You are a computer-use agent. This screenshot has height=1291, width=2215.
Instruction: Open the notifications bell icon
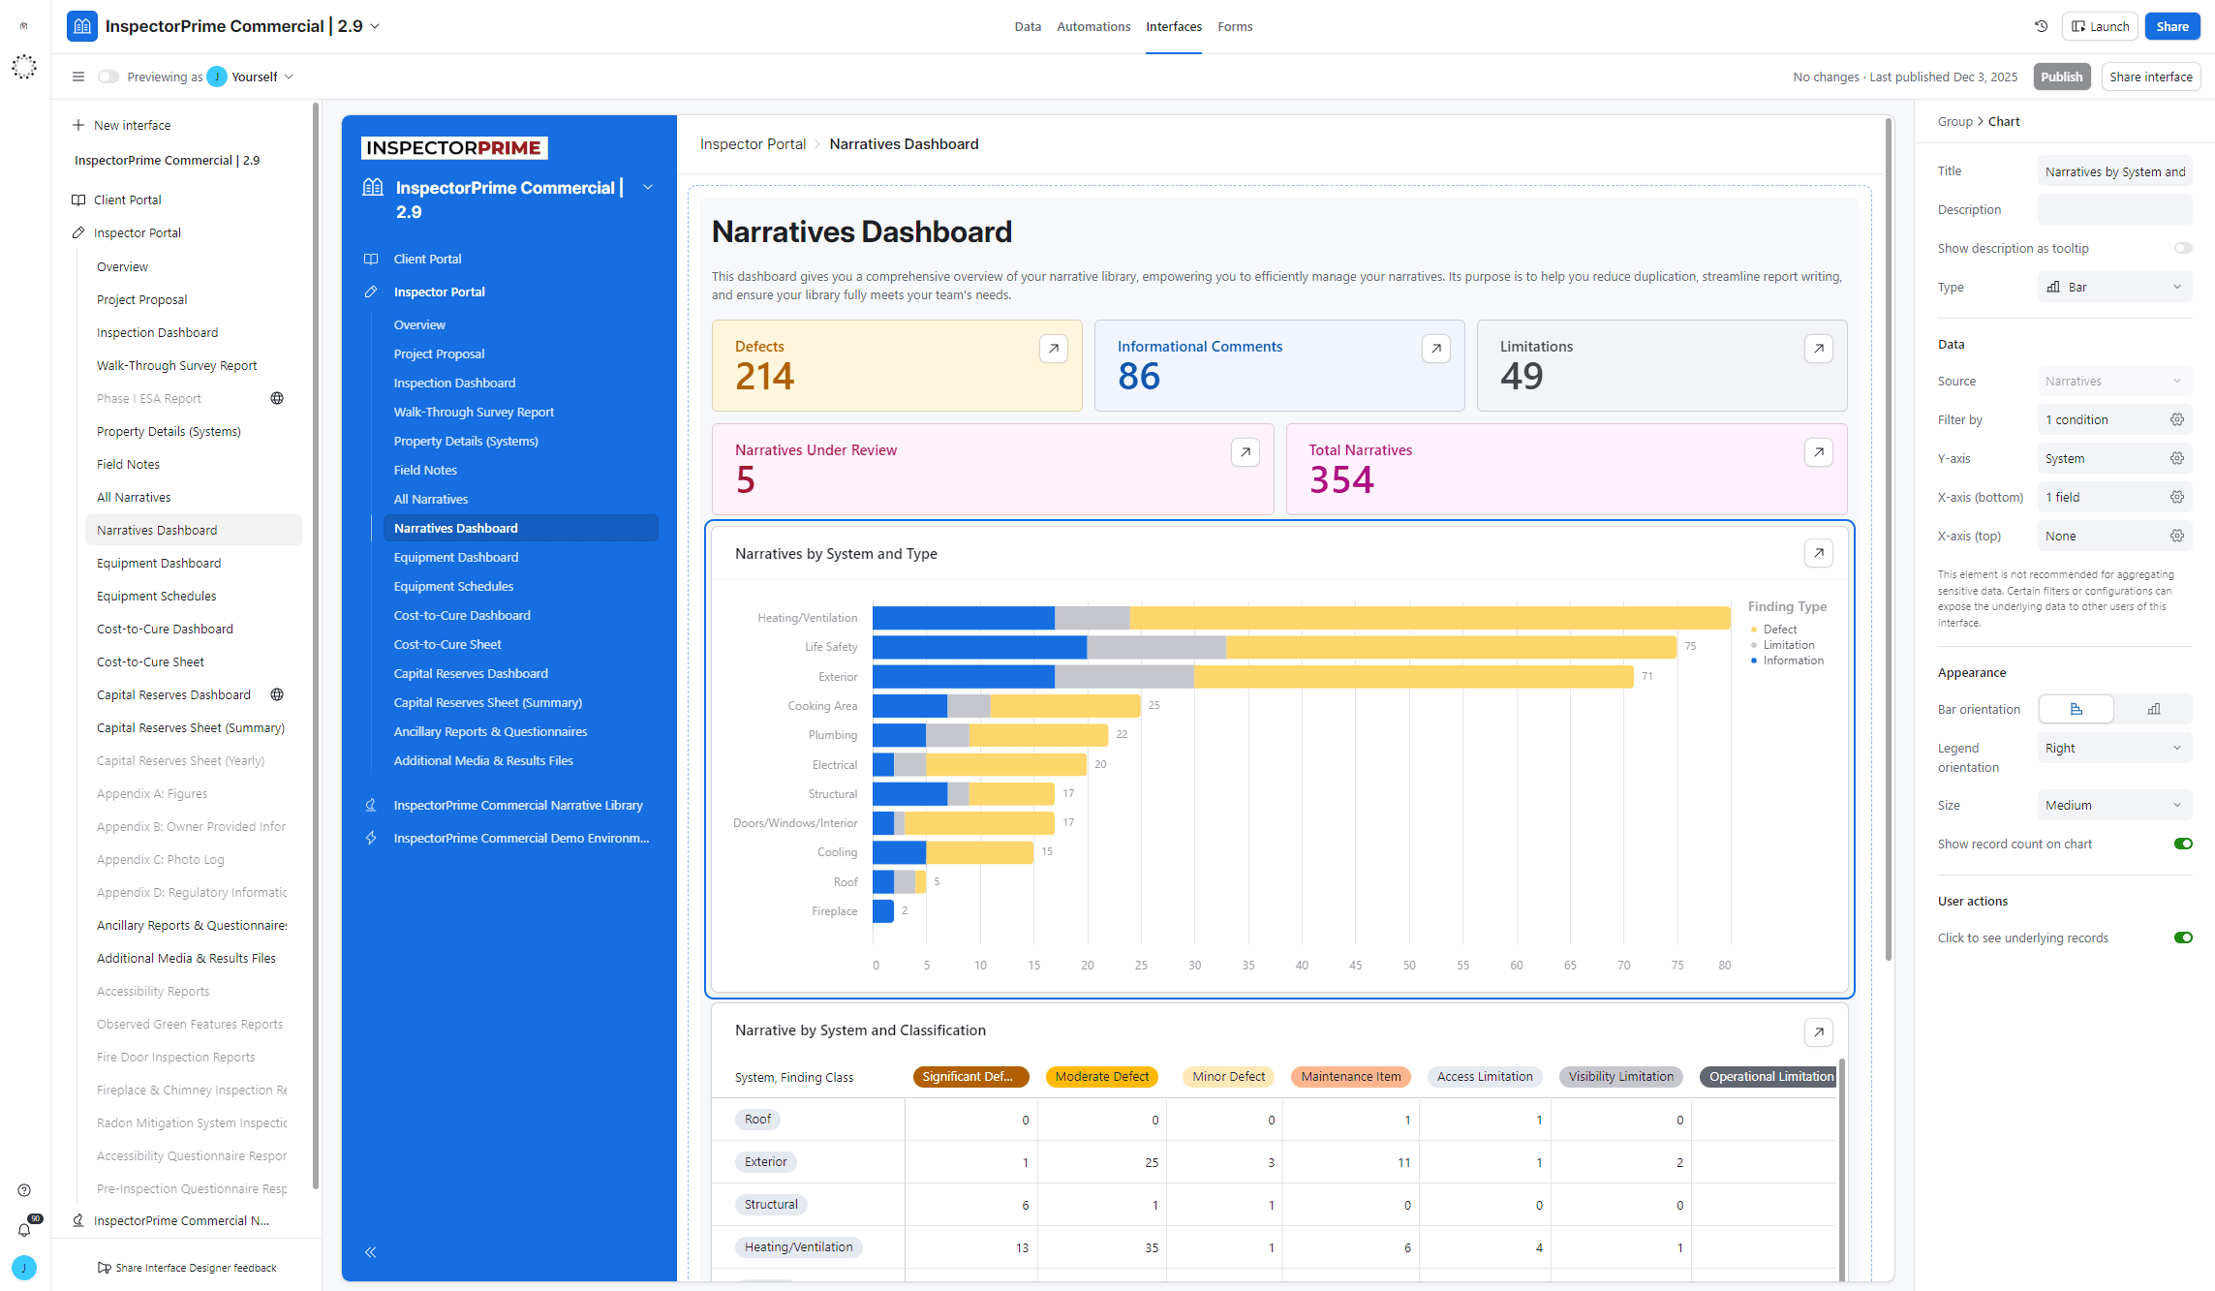click(24, 1229)
